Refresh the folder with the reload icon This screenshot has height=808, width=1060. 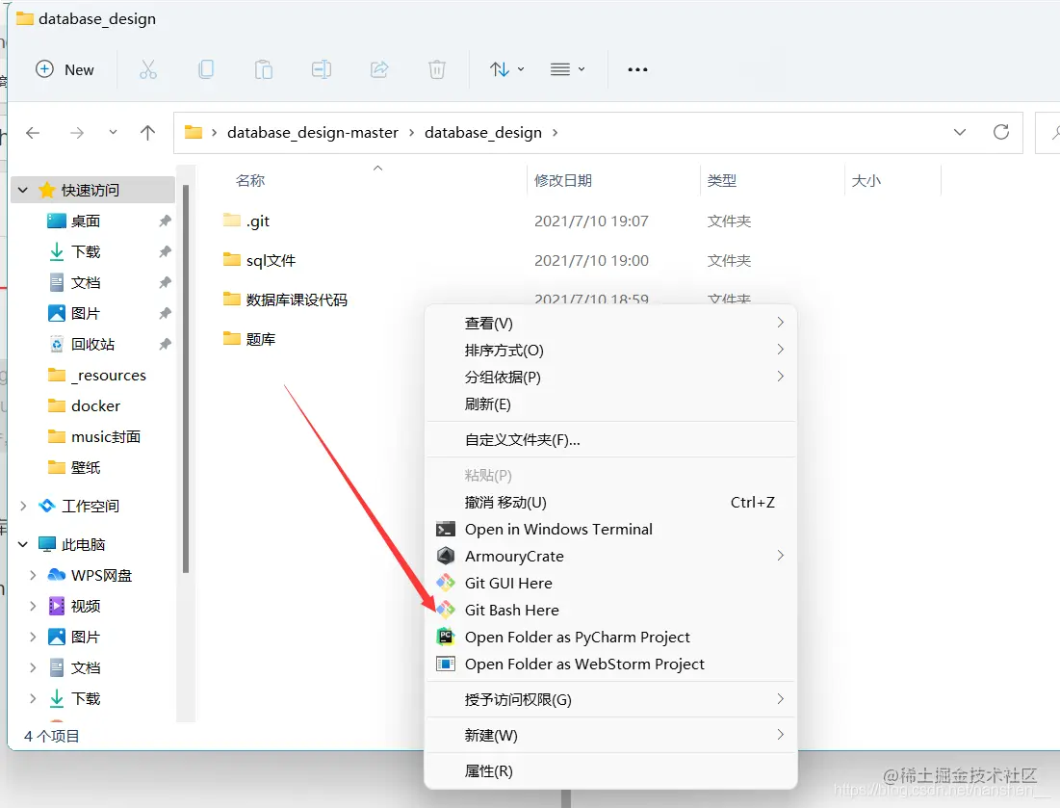tap(1001, 132)
